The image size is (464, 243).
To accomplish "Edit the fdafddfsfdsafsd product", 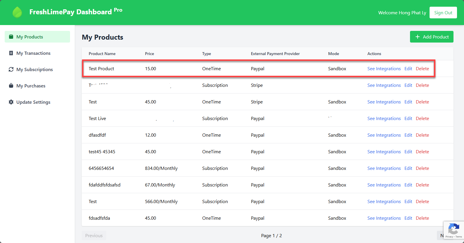I will (x=408, y=185).
